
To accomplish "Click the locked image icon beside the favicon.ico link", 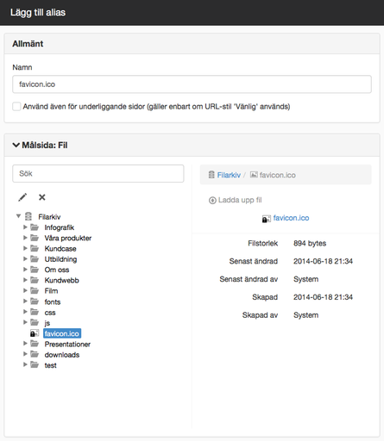I will (x=267, y=219).
